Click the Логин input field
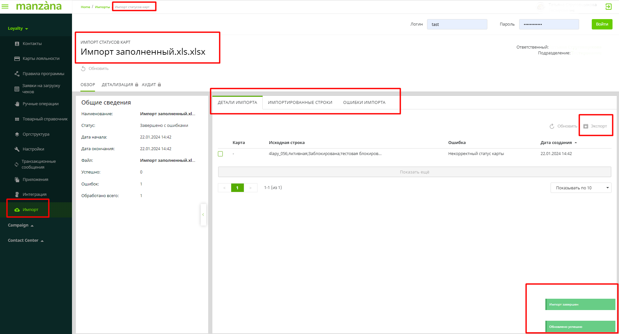This screenshot has height=334, width=619. [457, 24]
